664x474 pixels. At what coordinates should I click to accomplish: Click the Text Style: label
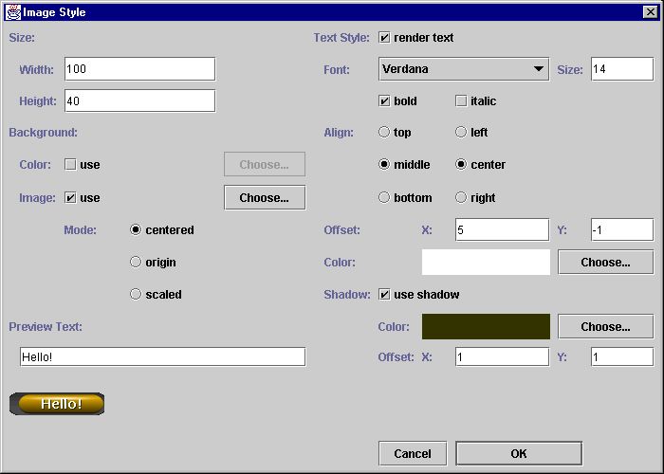(341, 38)
